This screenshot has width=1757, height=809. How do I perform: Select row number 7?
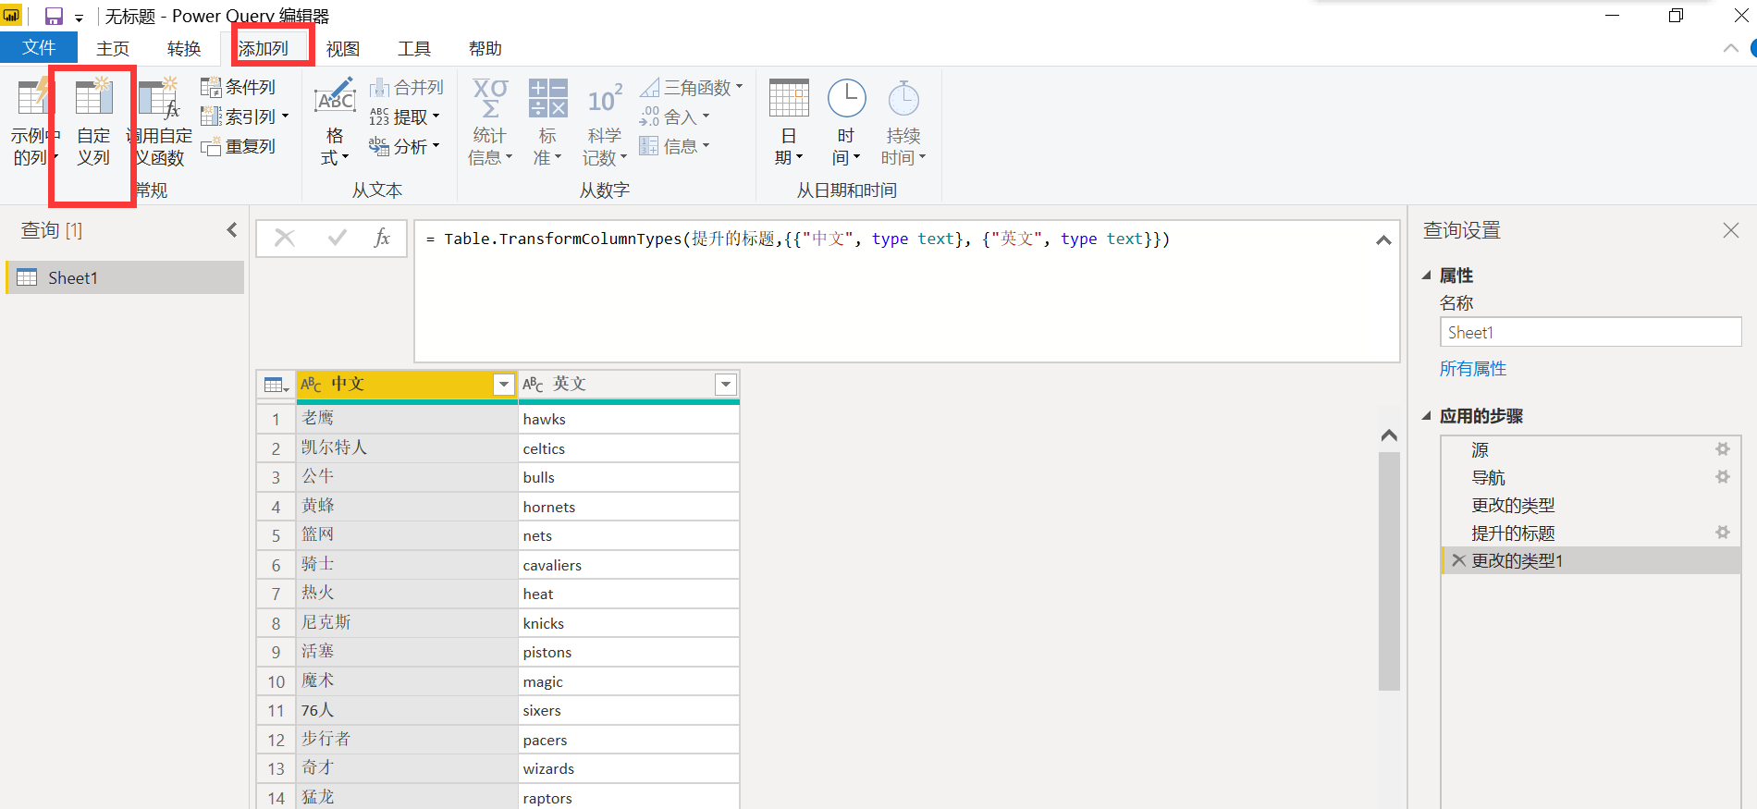coord(276,594)
